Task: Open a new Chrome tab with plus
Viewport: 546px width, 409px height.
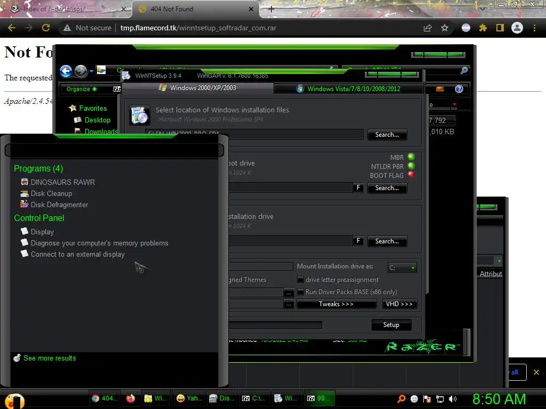Action: [x=271, y=9]
